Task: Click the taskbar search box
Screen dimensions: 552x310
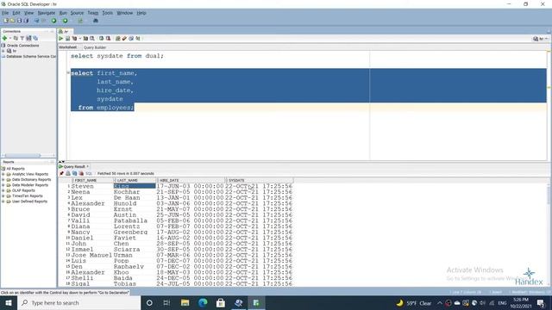Action: point(78,302)
